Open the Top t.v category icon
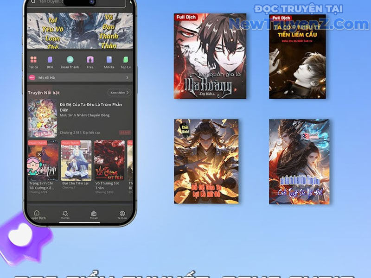 [x=126, y=60]
